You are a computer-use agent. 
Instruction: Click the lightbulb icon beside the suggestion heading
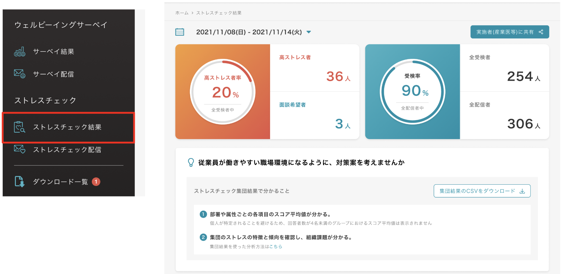(x=192, y=162)
